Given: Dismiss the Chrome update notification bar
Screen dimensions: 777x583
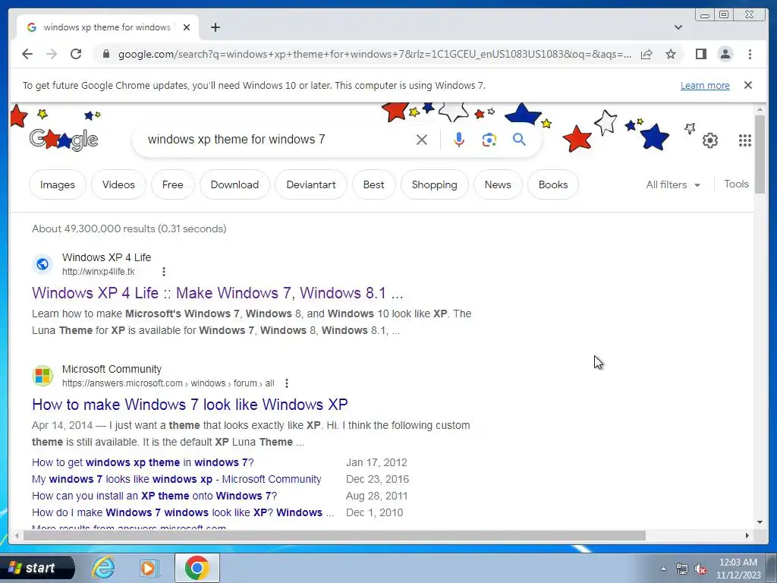Looking at the screenshot, I should (x=748, y=85).
